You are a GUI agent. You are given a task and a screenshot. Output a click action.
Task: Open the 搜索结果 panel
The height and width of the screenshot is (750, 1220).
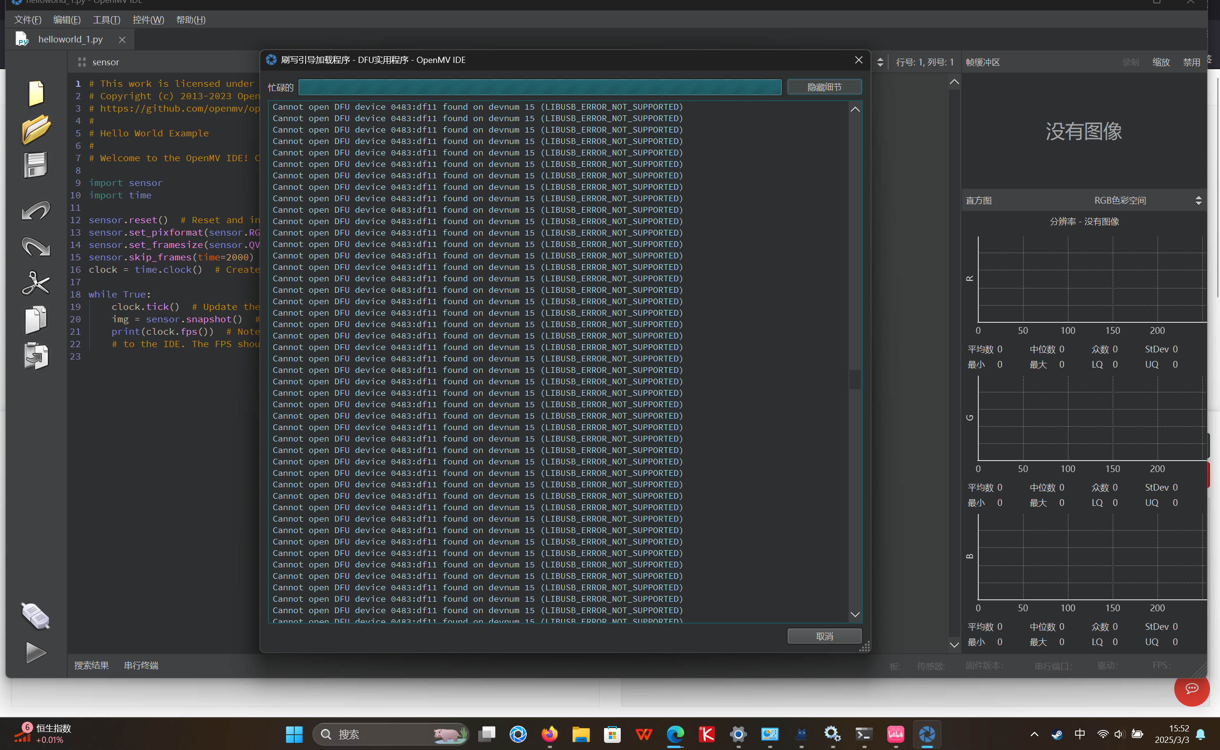pos(91,665)
